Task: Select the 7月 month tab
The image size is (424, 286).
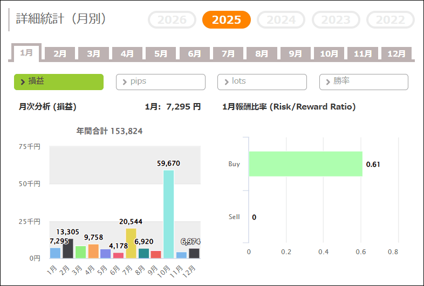Action: tap(228, 53)
